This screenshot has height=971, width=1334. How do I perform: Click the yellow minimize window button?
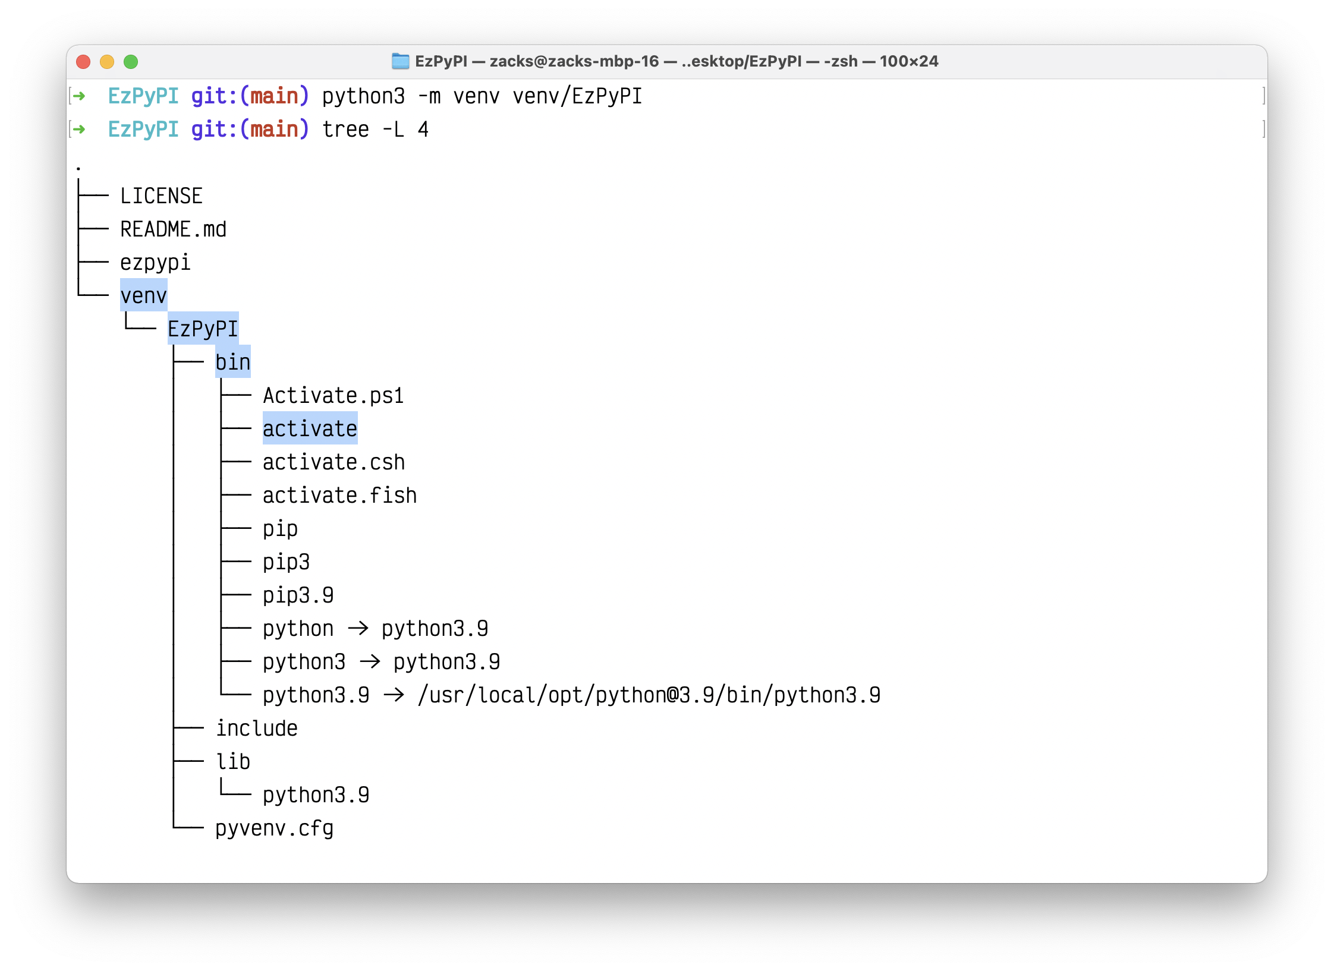point(107,62)
